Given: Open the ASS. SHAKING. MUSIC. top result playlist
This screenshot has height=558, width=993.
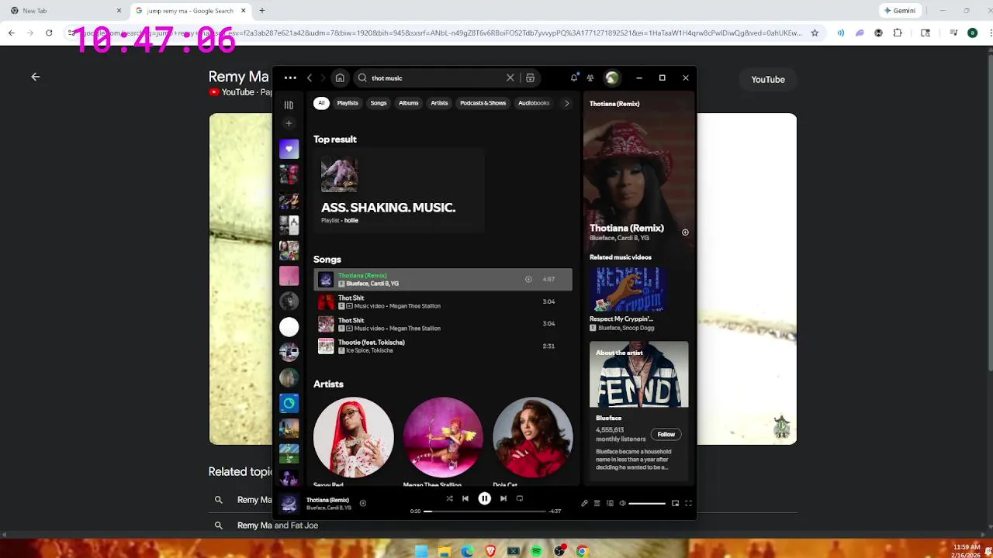Looking at the screenshot, I should [400, 191].
